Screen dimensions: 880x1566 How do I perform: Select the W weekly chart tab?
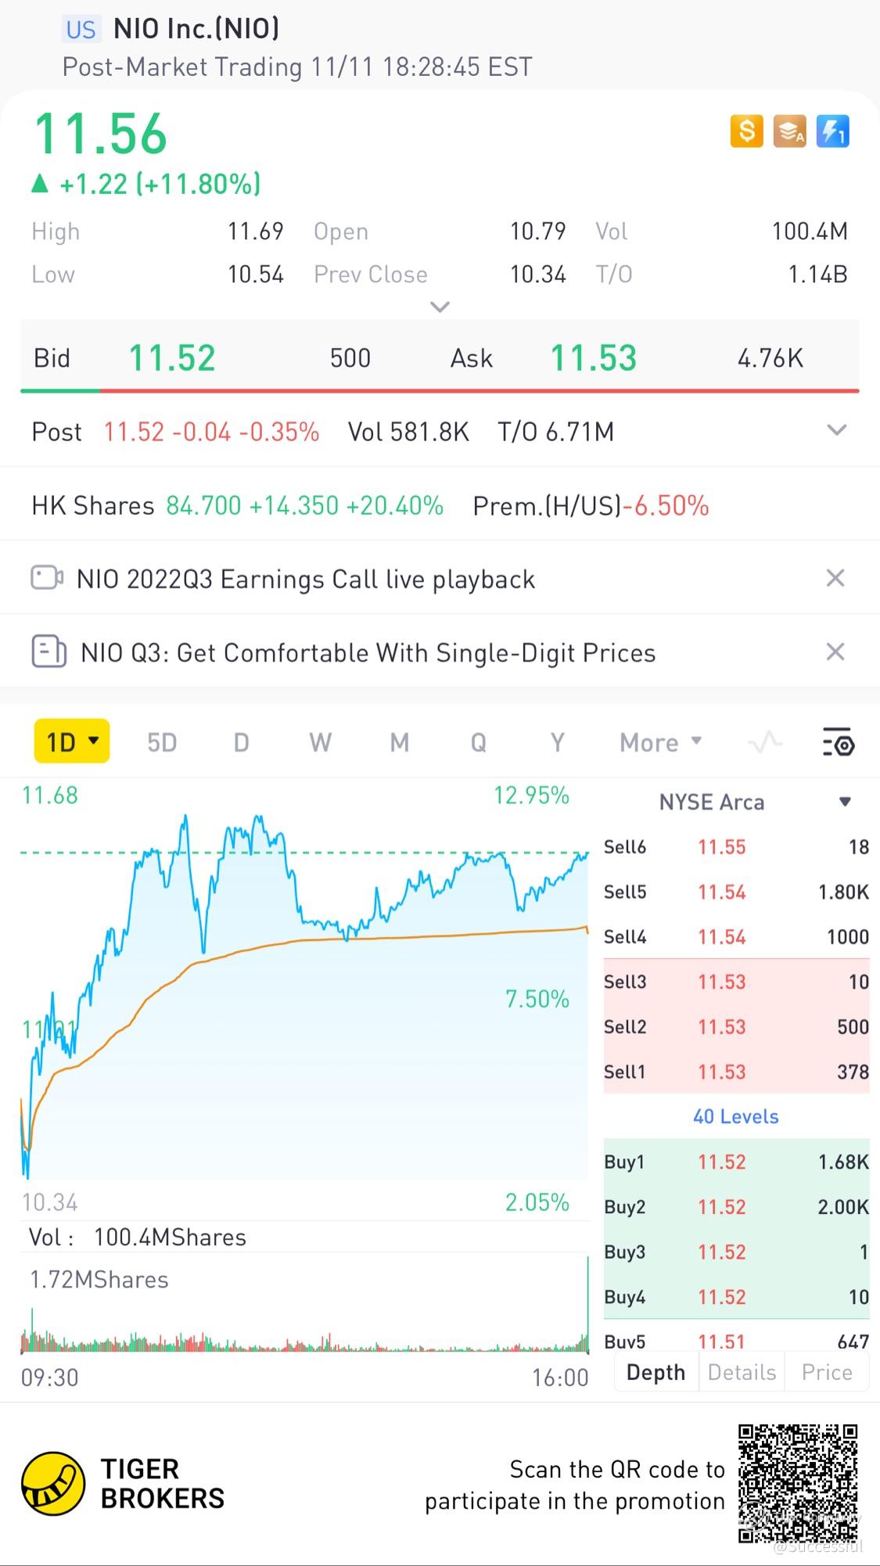[x=320, y=742]
